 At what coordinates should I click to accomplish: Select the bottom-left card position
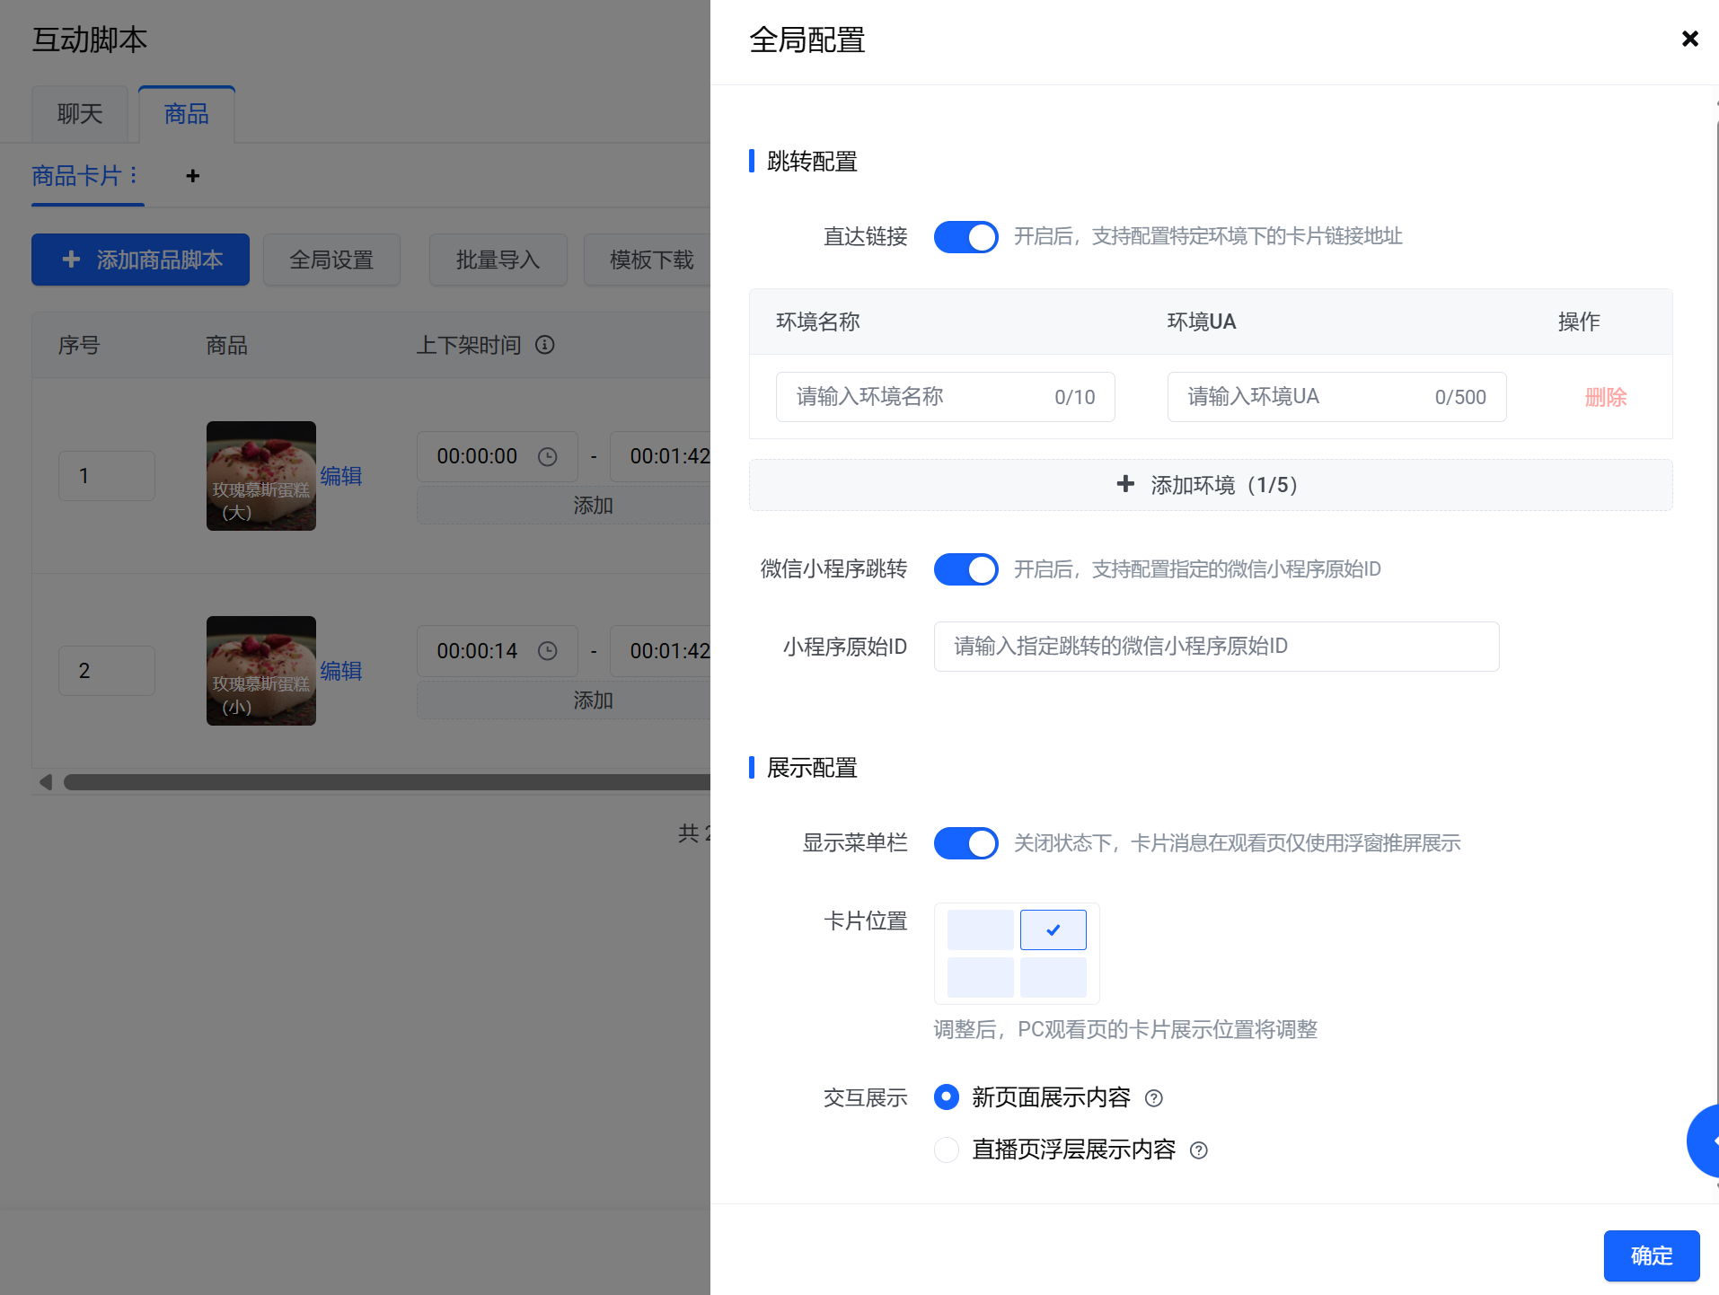[980, 977]
